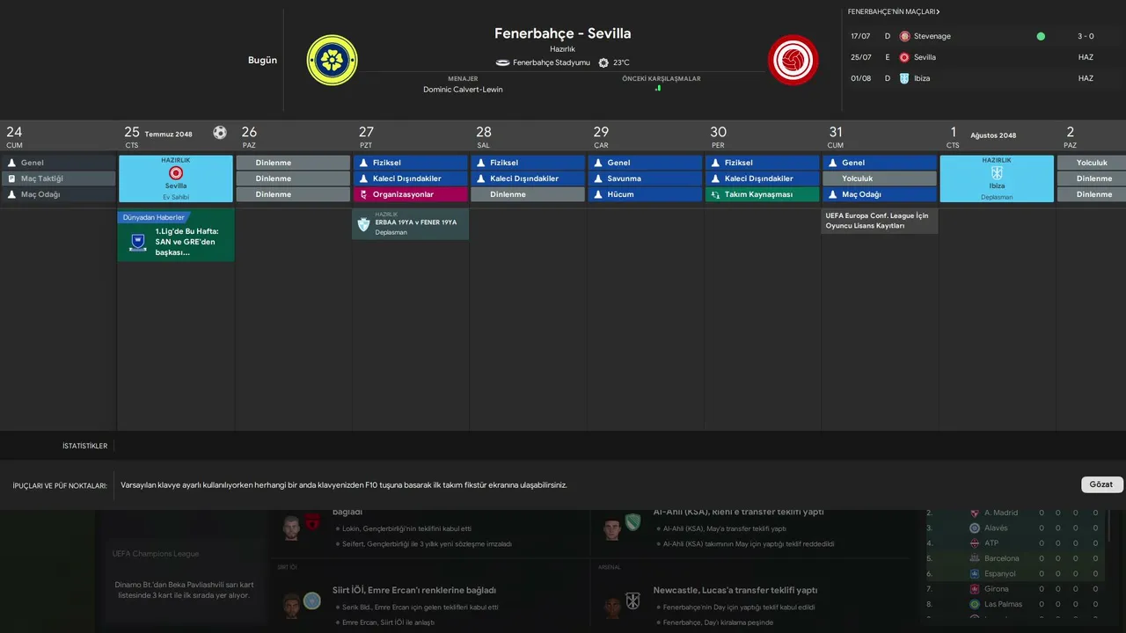Click the Al-Ahli badge in the background news panel
This screenshot has width=1126, height=633.
tap(632, 522)
